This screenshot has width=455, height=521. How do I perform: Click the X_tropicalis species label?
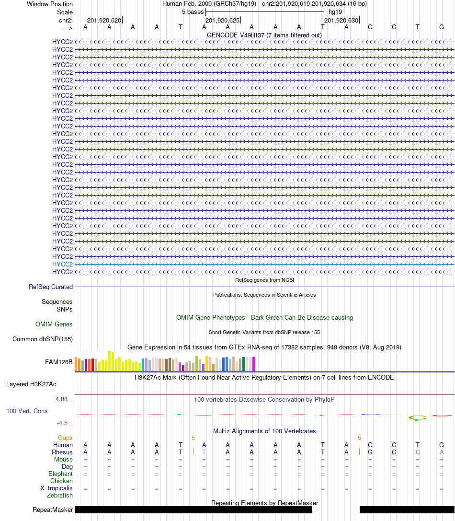click(x=57, y=488)
